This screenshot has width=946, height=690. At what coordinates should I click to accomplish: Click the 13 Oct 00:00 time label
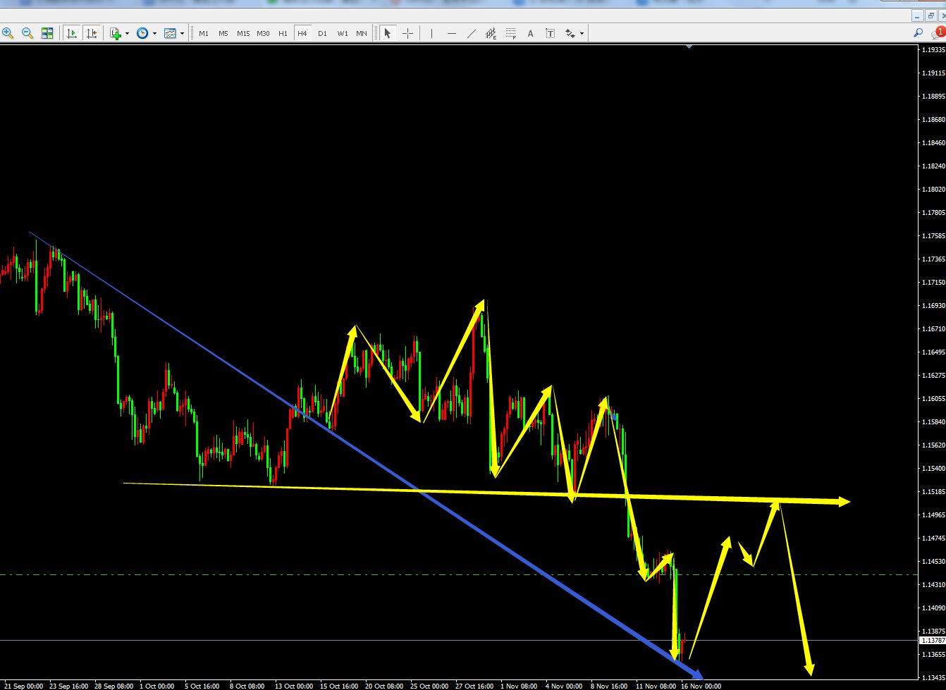coord(294,686)
